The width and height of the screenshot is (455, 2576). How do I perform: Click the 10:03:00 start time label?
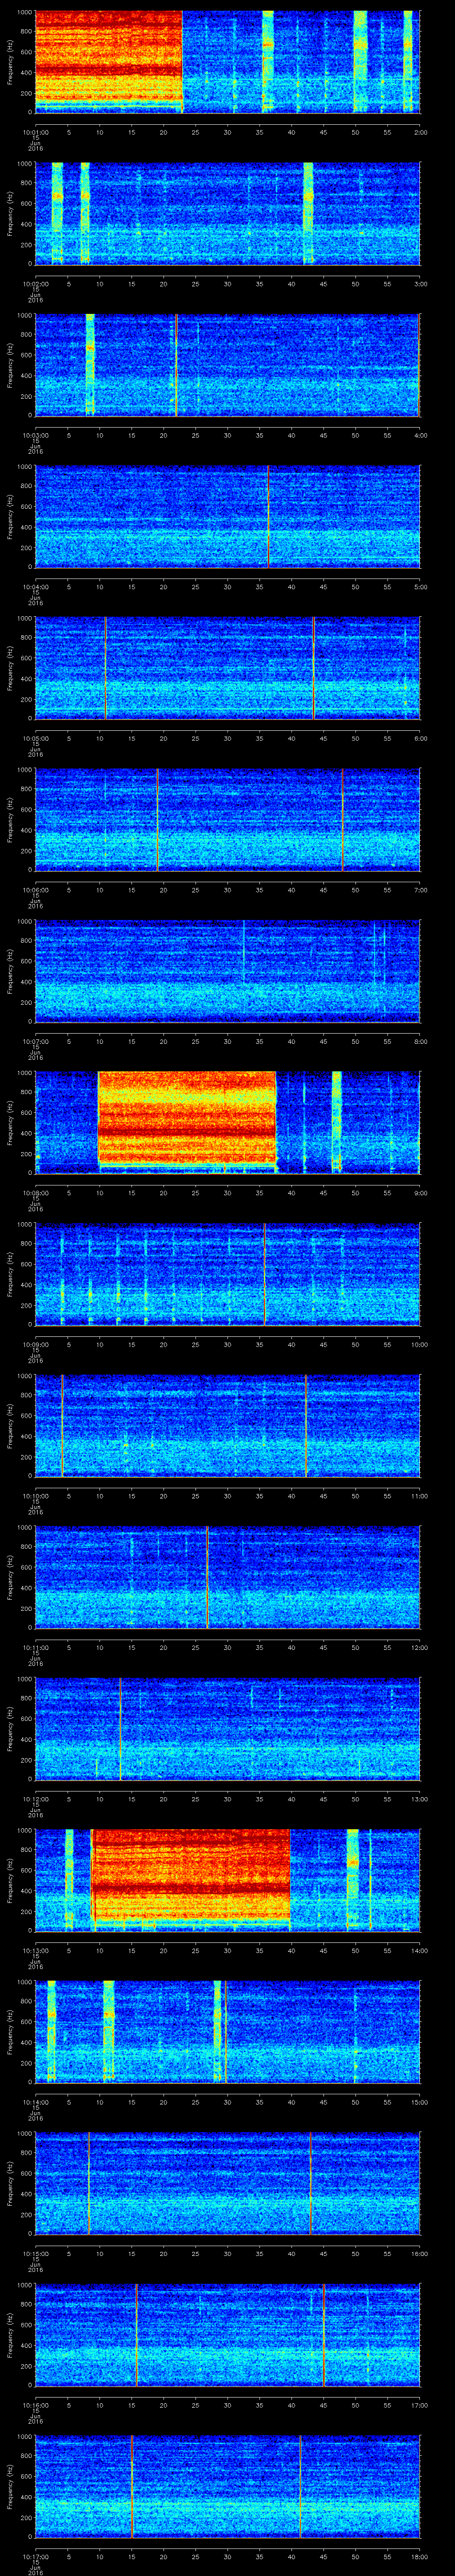point(35,435)
